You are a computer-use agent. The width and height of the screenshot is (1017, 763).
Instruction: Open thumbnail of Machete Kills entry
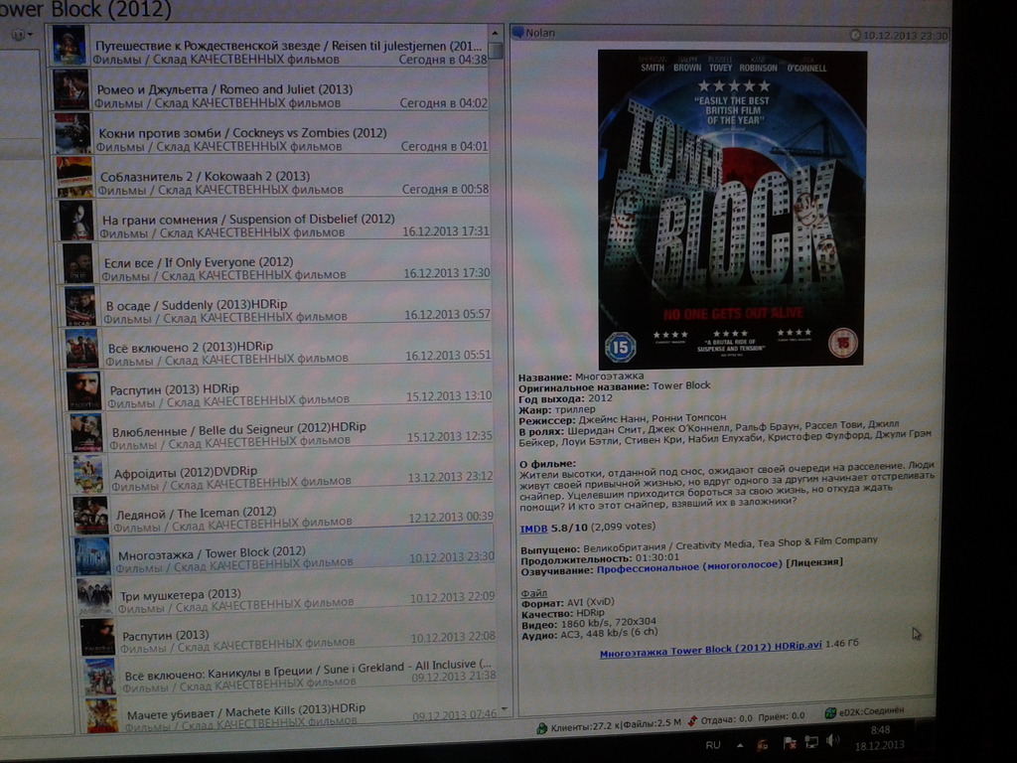pos(102,715)
